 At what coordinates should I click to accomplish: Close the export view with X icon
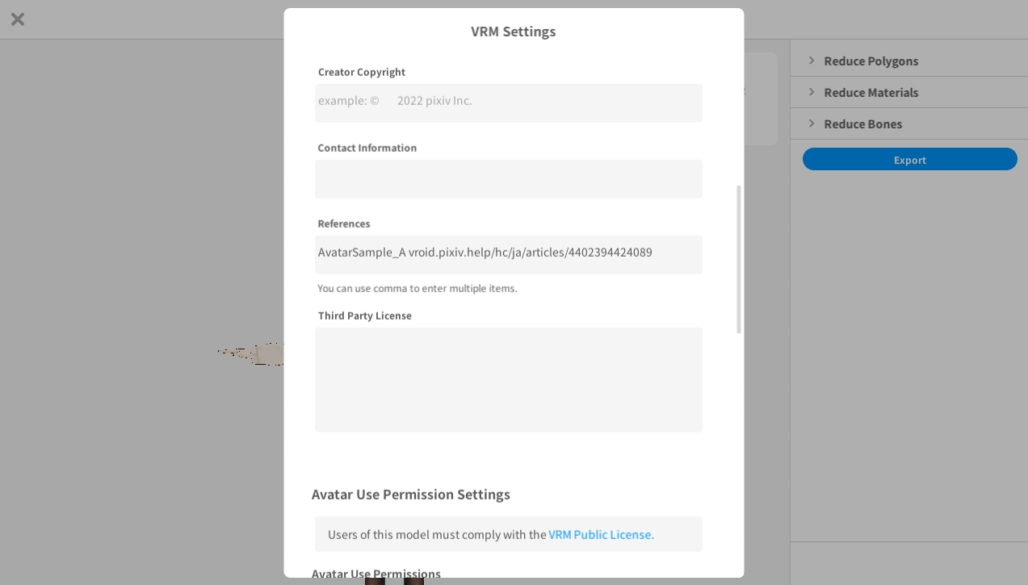point(18,19)
